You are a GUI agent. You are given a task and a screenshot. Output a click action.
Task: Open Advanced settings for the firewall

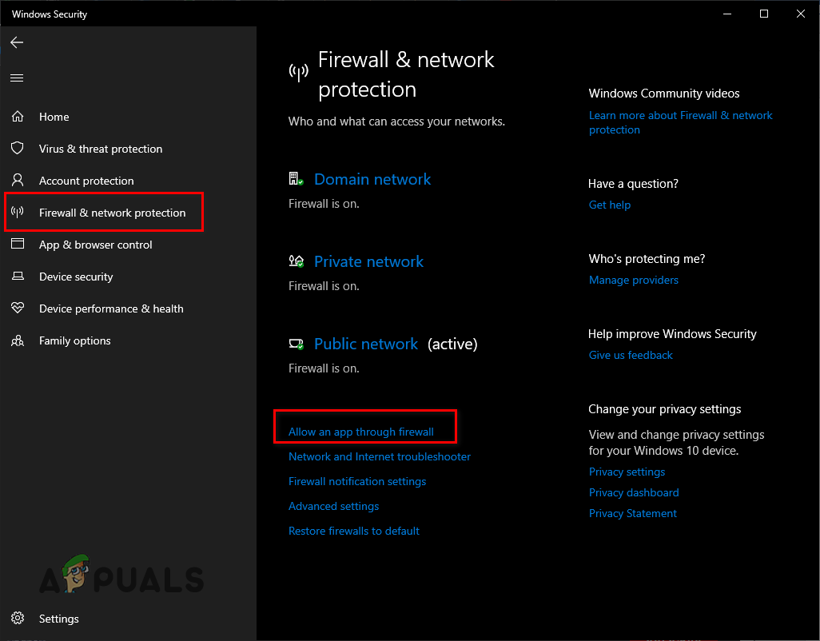[333, 506]
